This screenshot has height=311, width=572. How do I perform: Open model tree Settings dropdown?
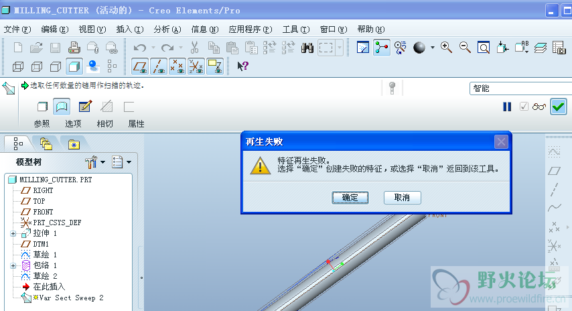coord(95,162)
